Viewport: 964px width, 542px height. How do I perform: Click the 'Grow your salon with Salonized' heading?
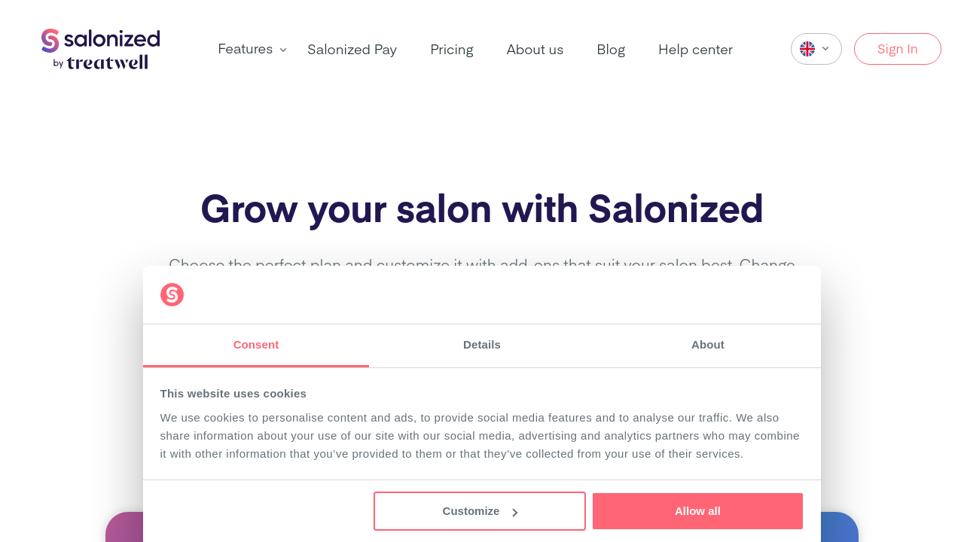[x=482, y=209]
